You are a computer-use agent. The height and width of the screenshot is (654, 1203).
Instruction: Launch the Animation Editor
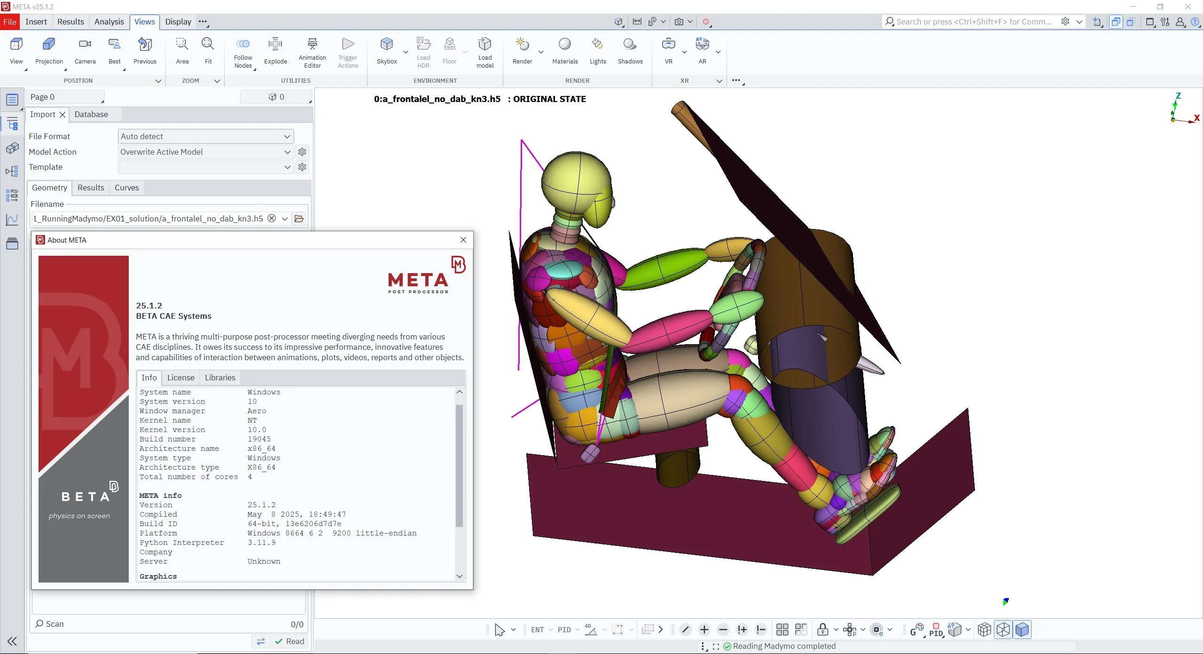(312, 53)
